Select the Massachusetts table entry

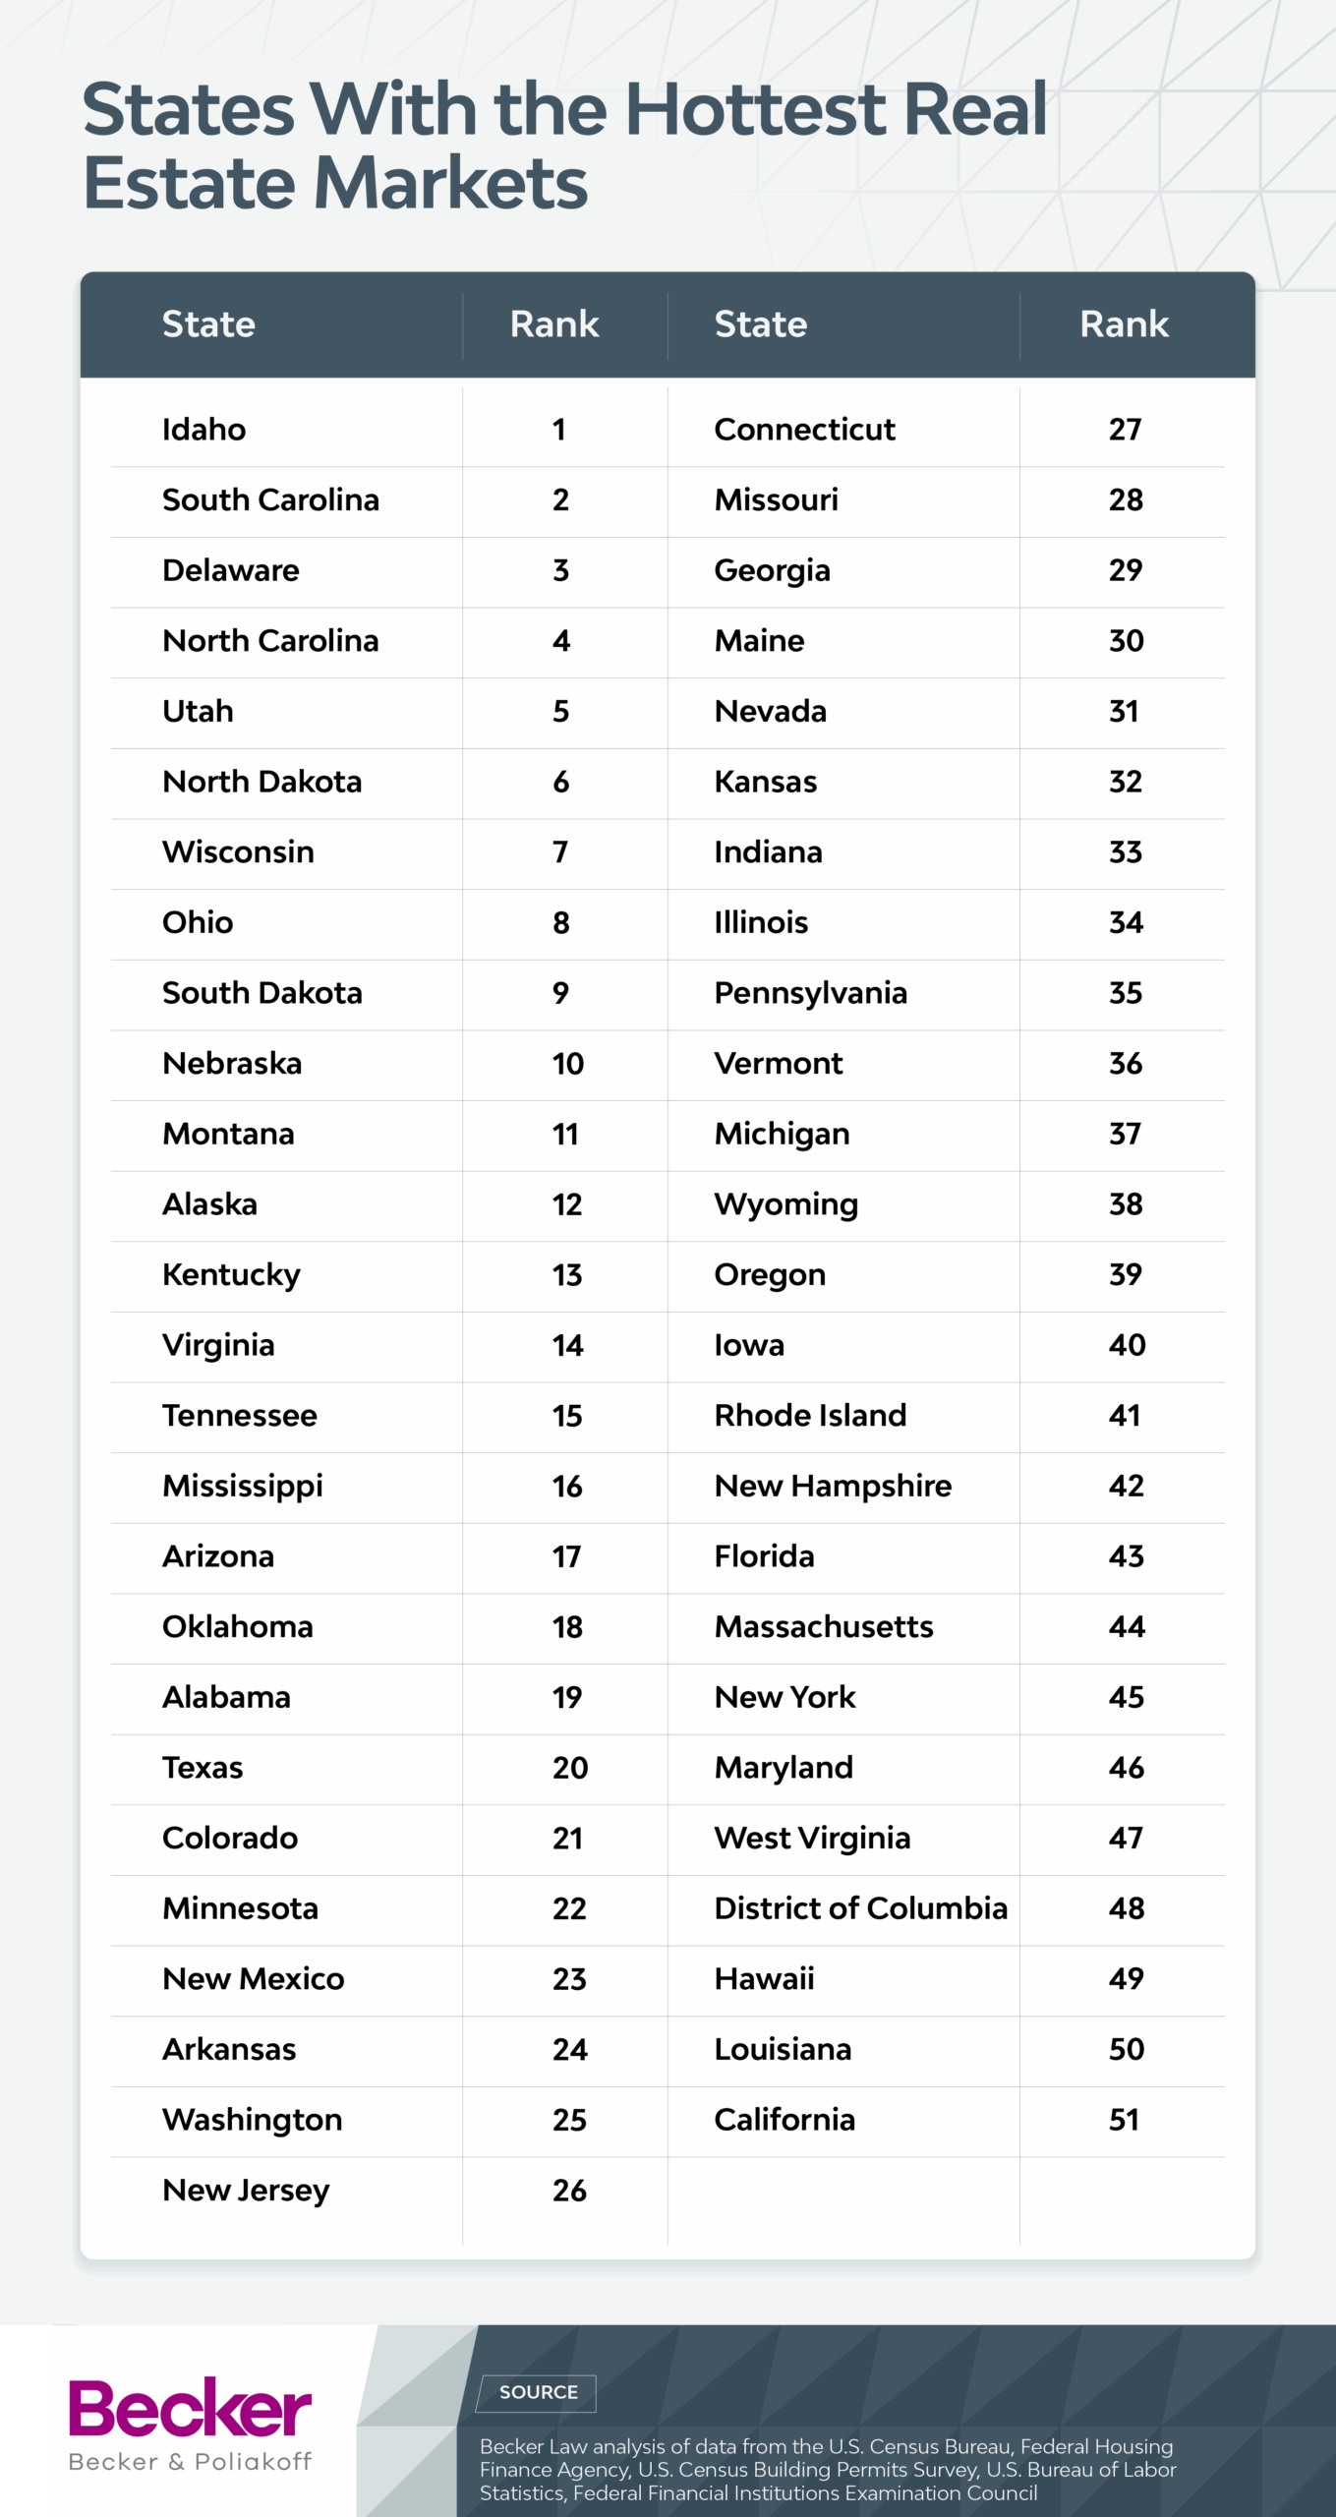point(824,1627)
